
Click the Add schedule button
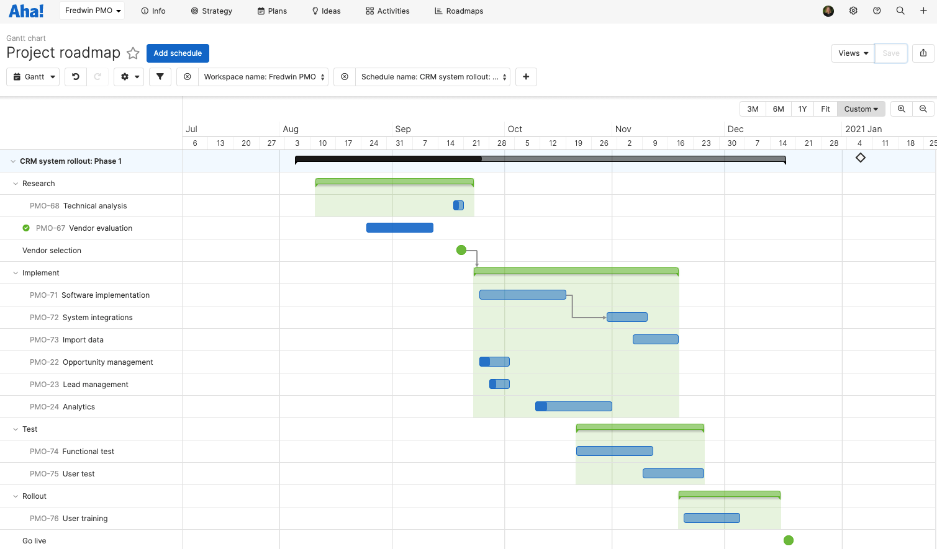tap(178, 53)
